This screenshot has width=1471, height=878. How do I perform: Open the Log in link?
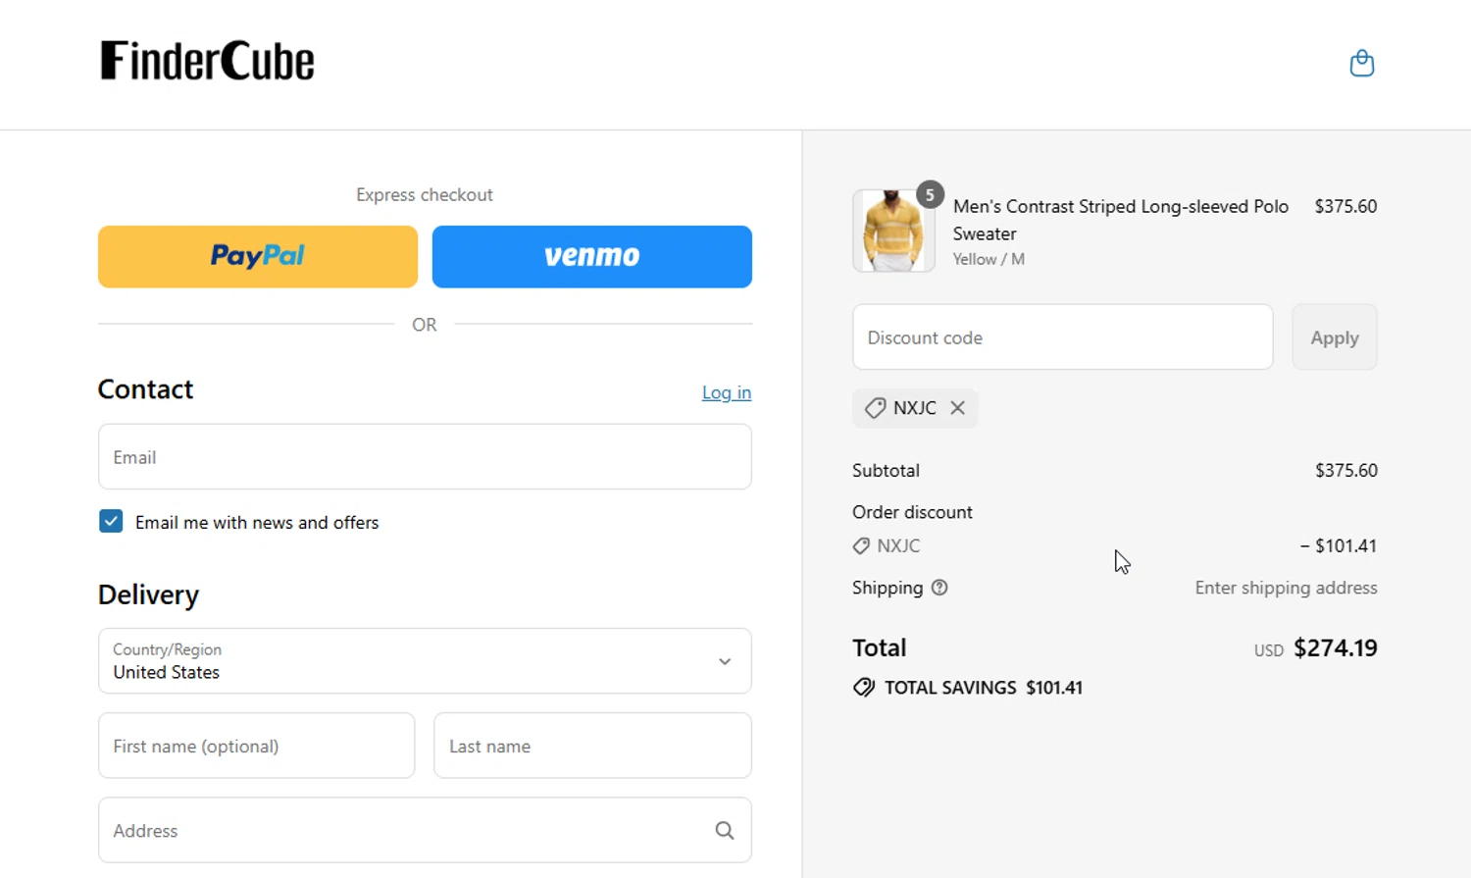[x=727, y=392]
